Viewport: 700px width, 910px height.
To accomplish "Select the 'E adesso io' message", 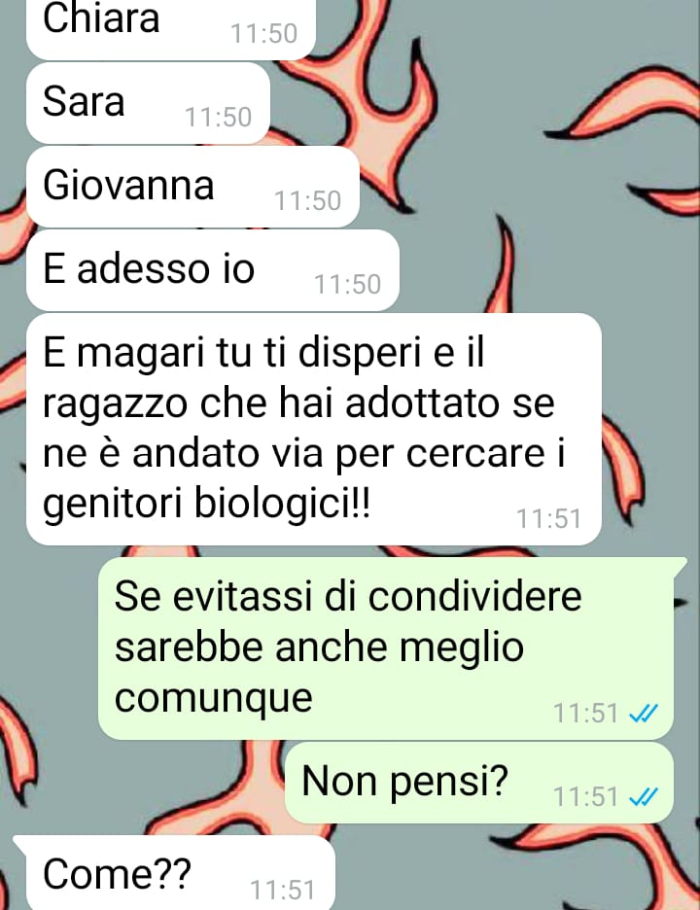I will click(x=213, y=270).
